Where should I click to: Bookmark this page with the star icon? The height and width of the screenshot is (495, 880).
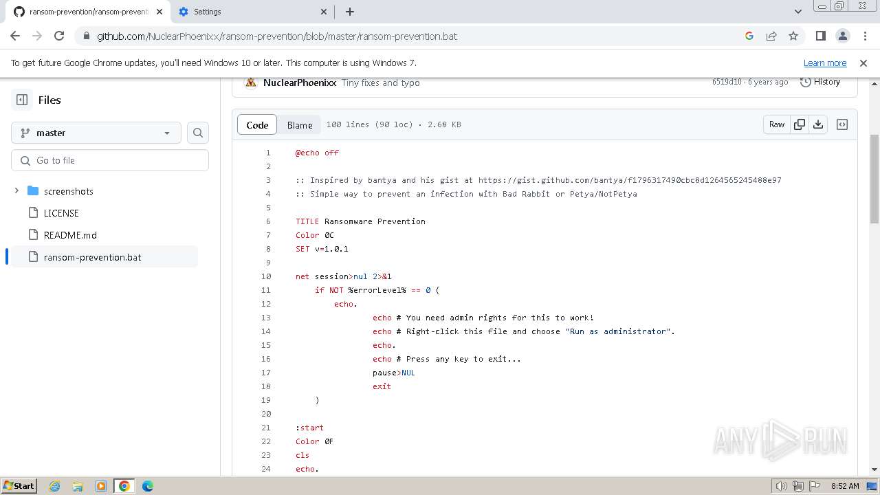tap(793, 36)
